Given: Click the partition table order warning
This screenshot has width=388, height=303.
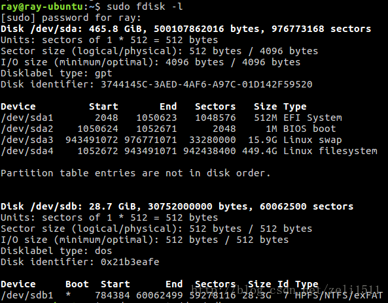Looking at the screenshot, I should pyautogui.click(x=135, y=173).
